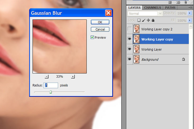Hide the Working Layer layer

tap(130, 49)
